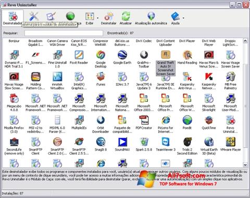Image resolution: width=250 pixels, height=198 pixels.
Task: Select Virtual Earth 3D (Beta)
Action: (209, 146)
